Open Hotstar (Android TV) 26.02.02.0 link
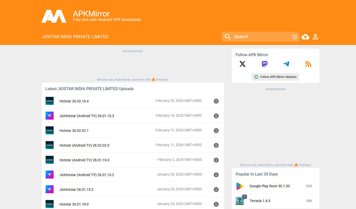This screenshot has height=209, width=356. coord(84,145)
